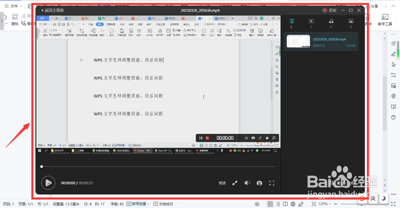Switch to outline view in status bar
400x208 pixels.
click(278, 204)
